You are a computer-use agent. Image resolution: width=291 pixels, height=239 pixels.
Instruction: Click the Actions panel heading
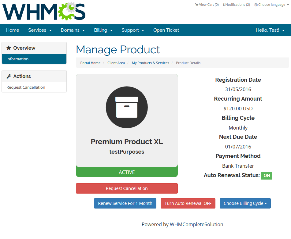(34, 76)
